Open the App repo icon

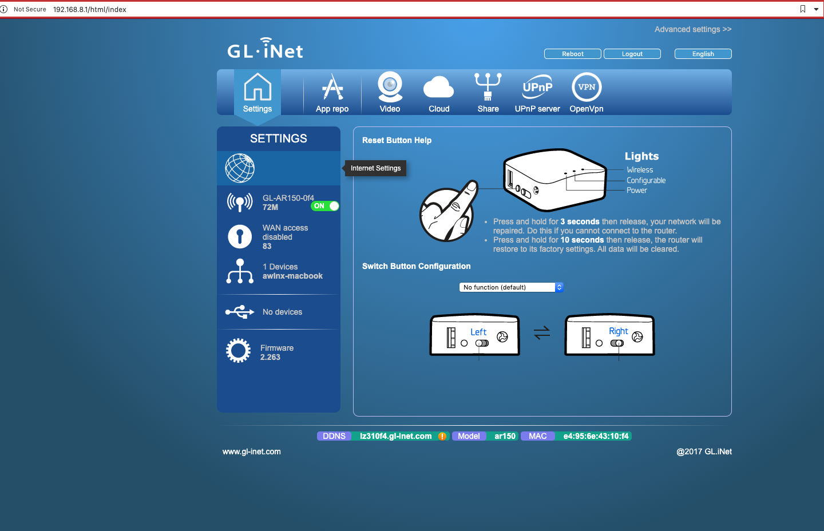[332, 89]
